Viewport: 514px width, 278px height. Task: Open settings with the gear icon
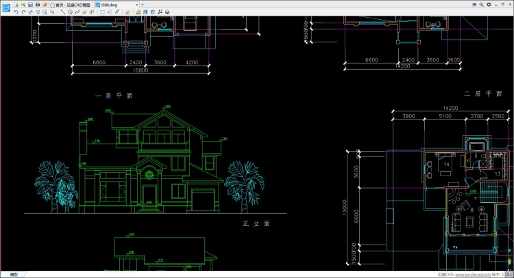click(489, 5)
